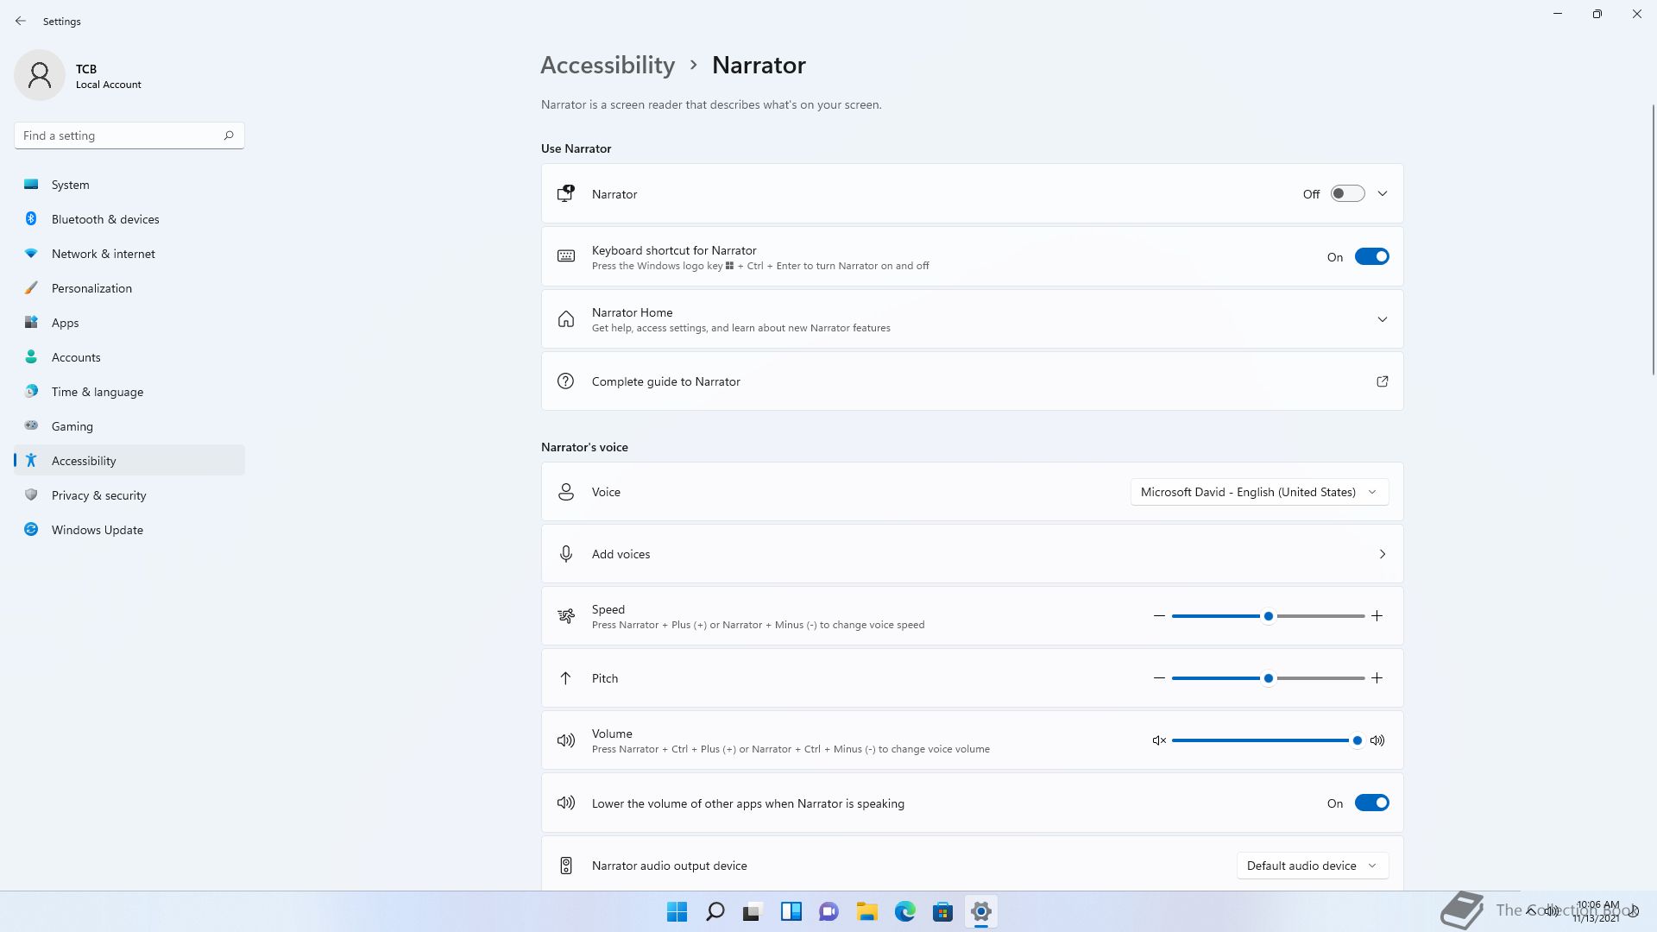
Task: Click the person icon beside Voice
Action: (566, 492)
